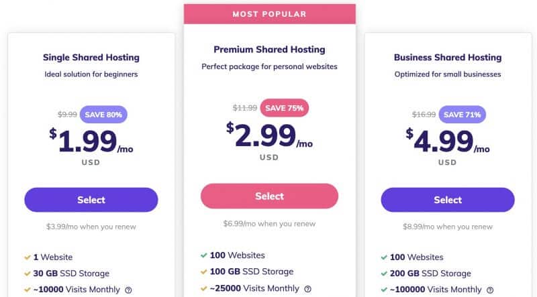This screenshot has width=537, height=297.
Task: Select the Business Shared Hosting plan
Action: (x=448, y=200)
